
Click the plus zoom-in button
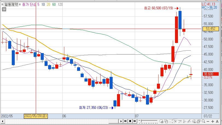click(x=212, y=121)
